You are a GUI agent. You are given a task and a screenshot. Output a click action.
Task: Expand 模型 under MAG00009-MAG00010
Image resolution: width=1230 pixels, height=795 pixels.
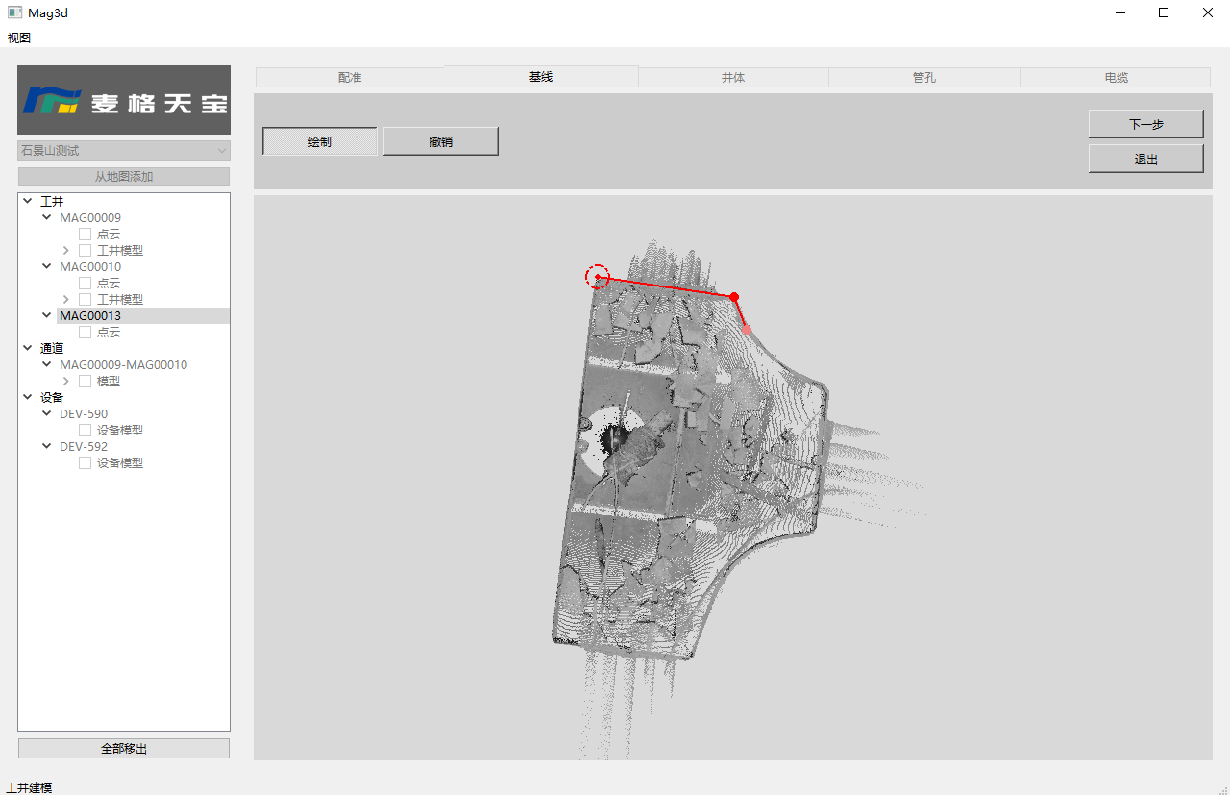(66, 382)
